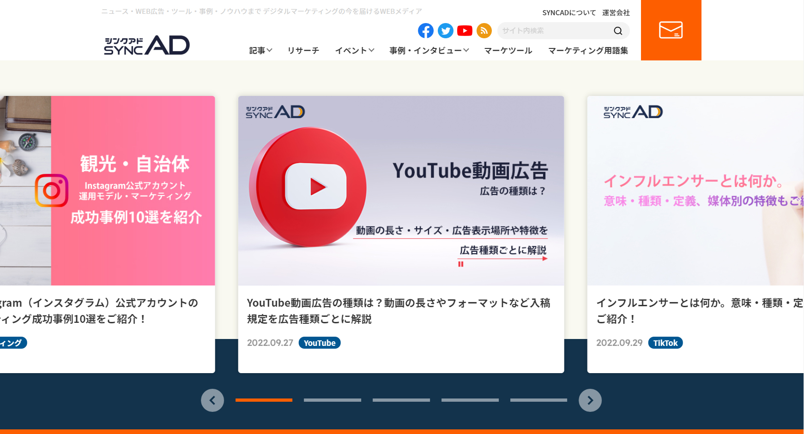Advance the carousel with the right arrow
This screenshot has width=804, height=434.
click(x=590, y=400)
